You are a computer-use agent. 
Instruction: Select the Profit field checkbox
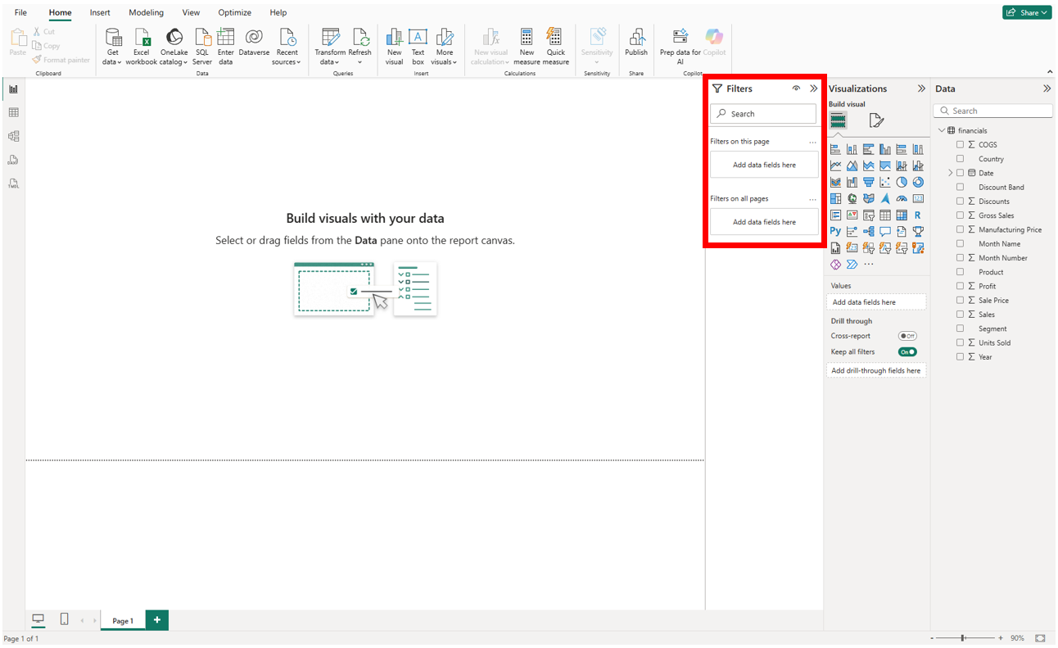point(961,286)
